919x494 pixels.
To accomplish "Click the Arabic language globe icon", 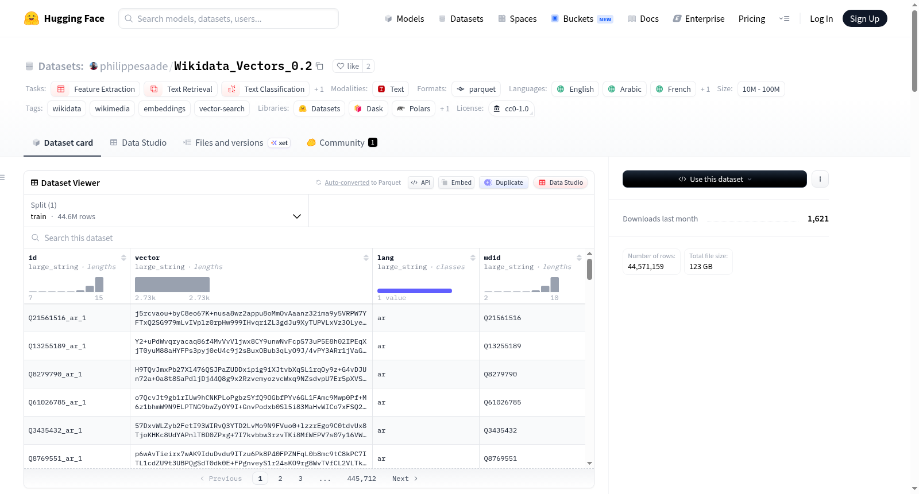I will click(x=612, y=89).
